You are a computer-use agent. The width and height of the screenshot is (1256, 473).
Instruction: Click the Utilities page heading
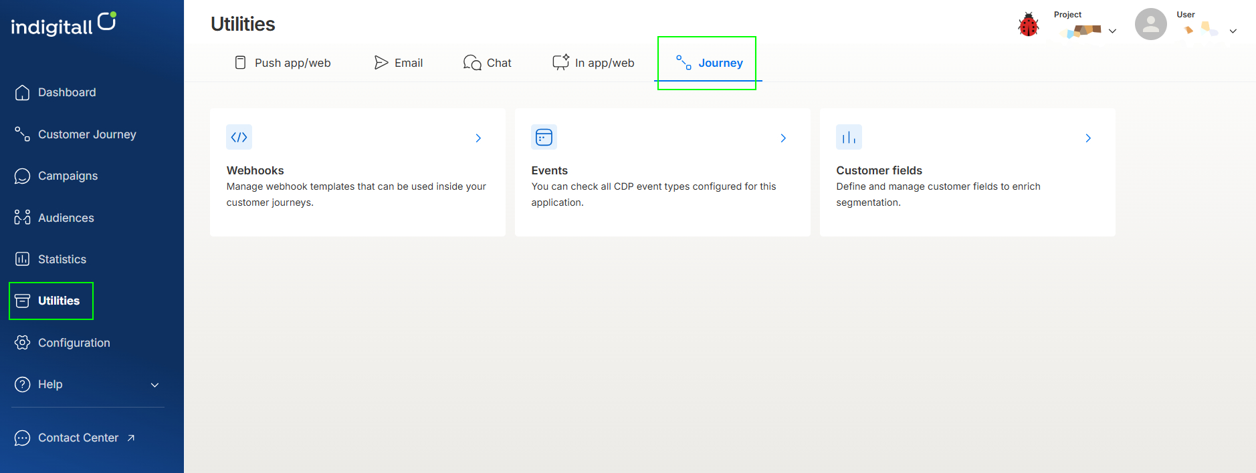coord(243,24)
